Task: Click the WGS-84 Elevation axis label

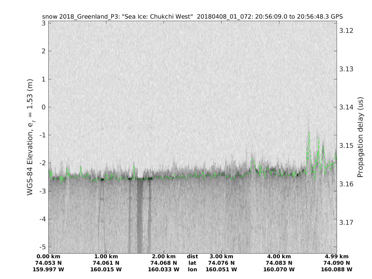Action: pos(30,136)
